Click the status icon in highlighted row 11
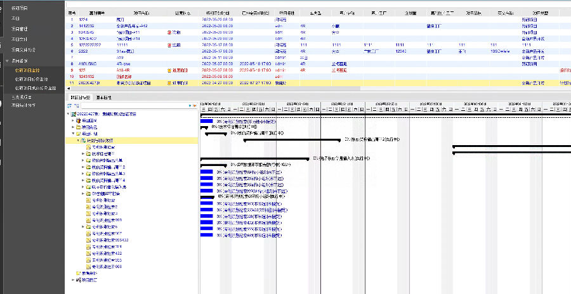The width and height of the screenshot is (571, 294). [169, 82]
